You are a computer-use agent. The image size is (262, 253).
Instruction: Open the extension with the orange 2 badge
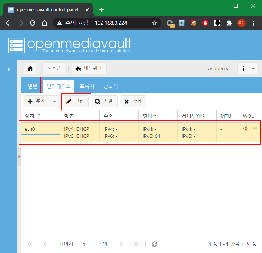click(x=170, y=23)
